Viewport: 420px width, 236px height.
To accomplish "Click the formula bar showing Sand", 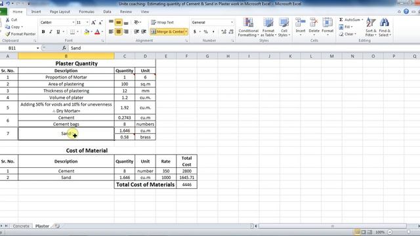I will pos(243,48).
